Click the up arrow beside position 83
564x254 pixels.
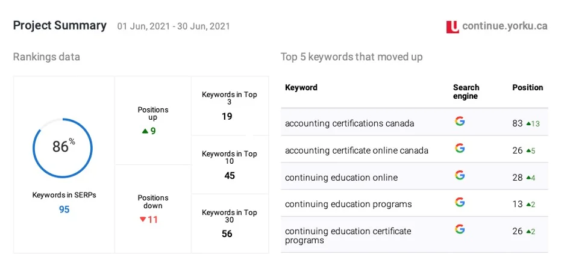[x=528, y=123]
